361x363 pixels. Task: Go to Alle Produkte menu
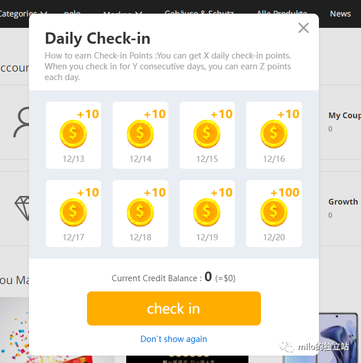pos(283,12)
